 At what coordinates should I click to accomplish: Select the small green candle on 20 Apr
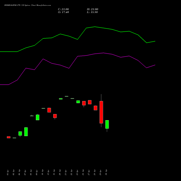tap(61, 99)
